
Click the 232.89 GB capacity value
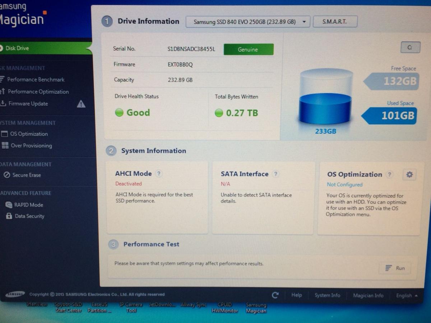pos(180,80)
